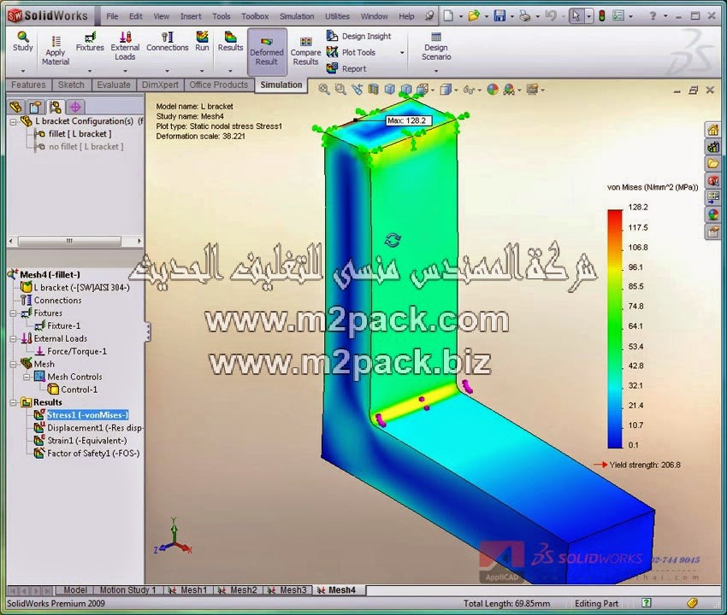Save the document with the disk icon
Screen dimensions: 727x615
[499, 16]
